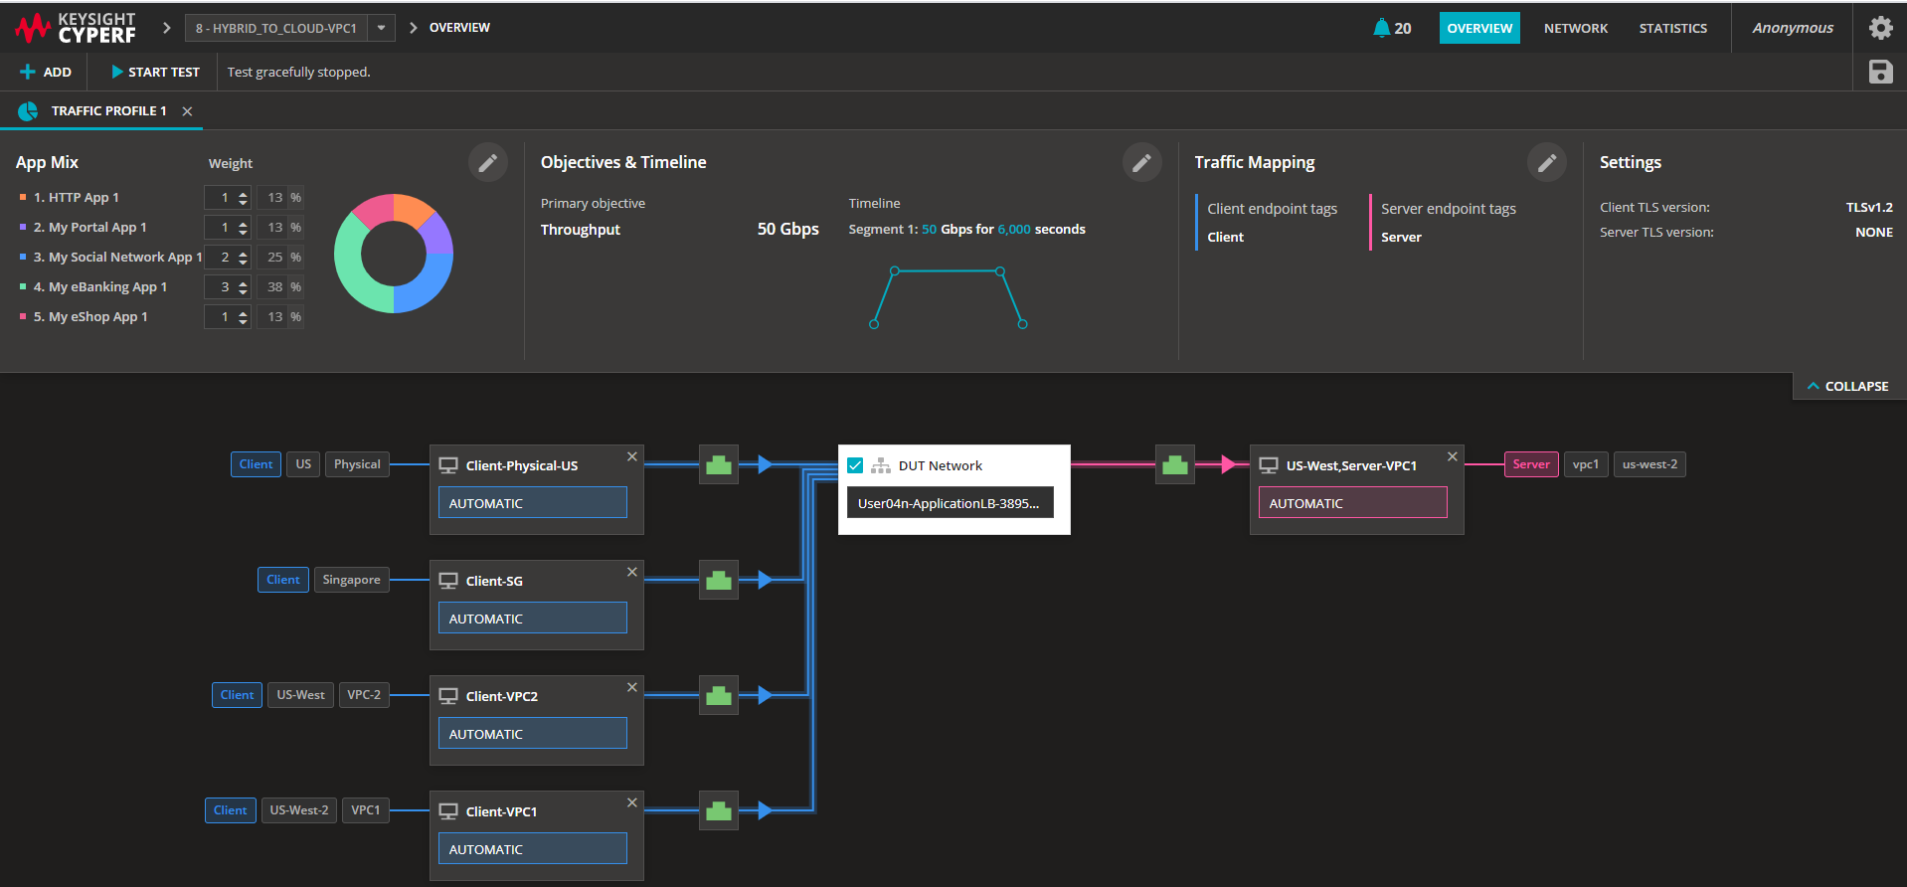Click the app mix donut chart
The width and height of the screenshot is (1907, 887).
click(394, 254)
